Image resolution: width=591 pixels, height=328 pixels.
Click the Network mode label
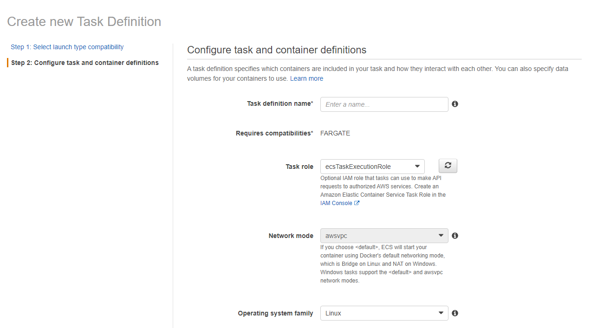coord(291,236)
